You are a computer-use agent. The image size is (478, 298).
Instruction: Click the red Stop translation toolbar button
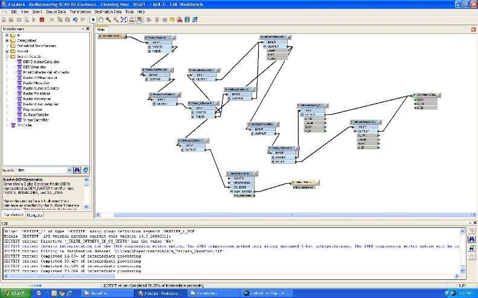click(x=42, y=20)
